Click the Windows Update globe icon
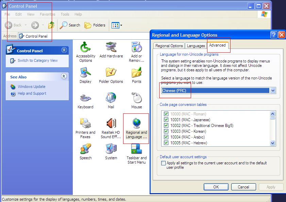Image resolution: width=286 pixels, height=202 pixels. click(x=13, y=87)
